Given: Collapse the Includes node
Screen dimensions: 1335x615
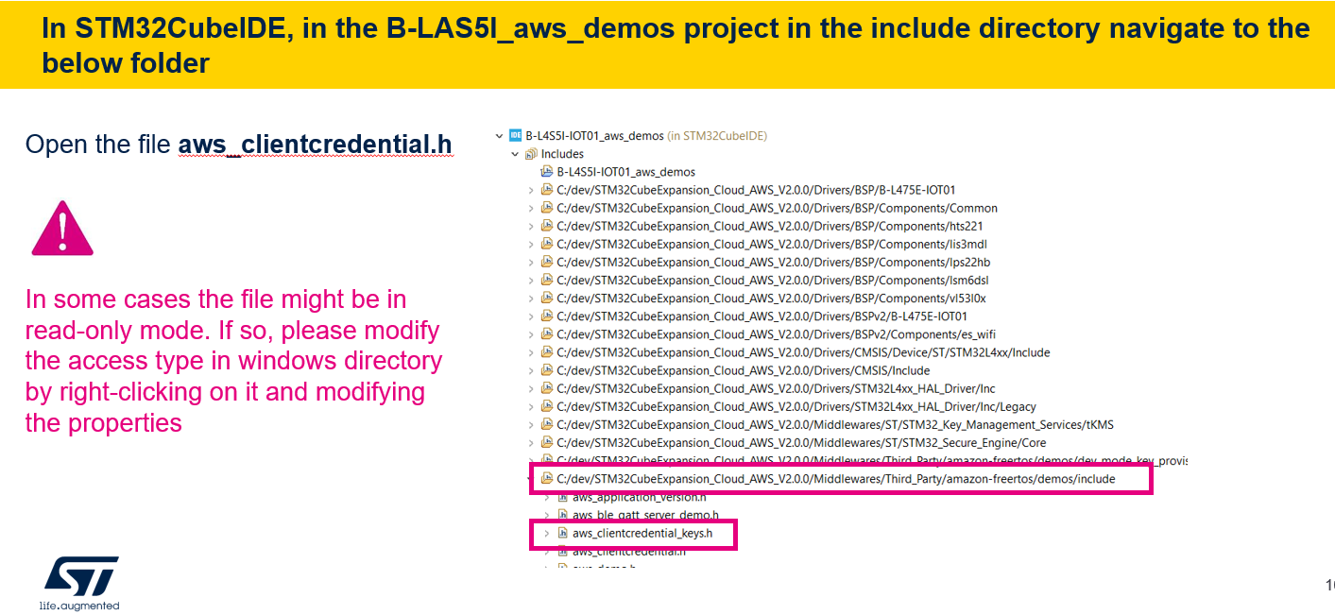Looking at the screenshot, I should pyautogui.click(x=515, y=153).
